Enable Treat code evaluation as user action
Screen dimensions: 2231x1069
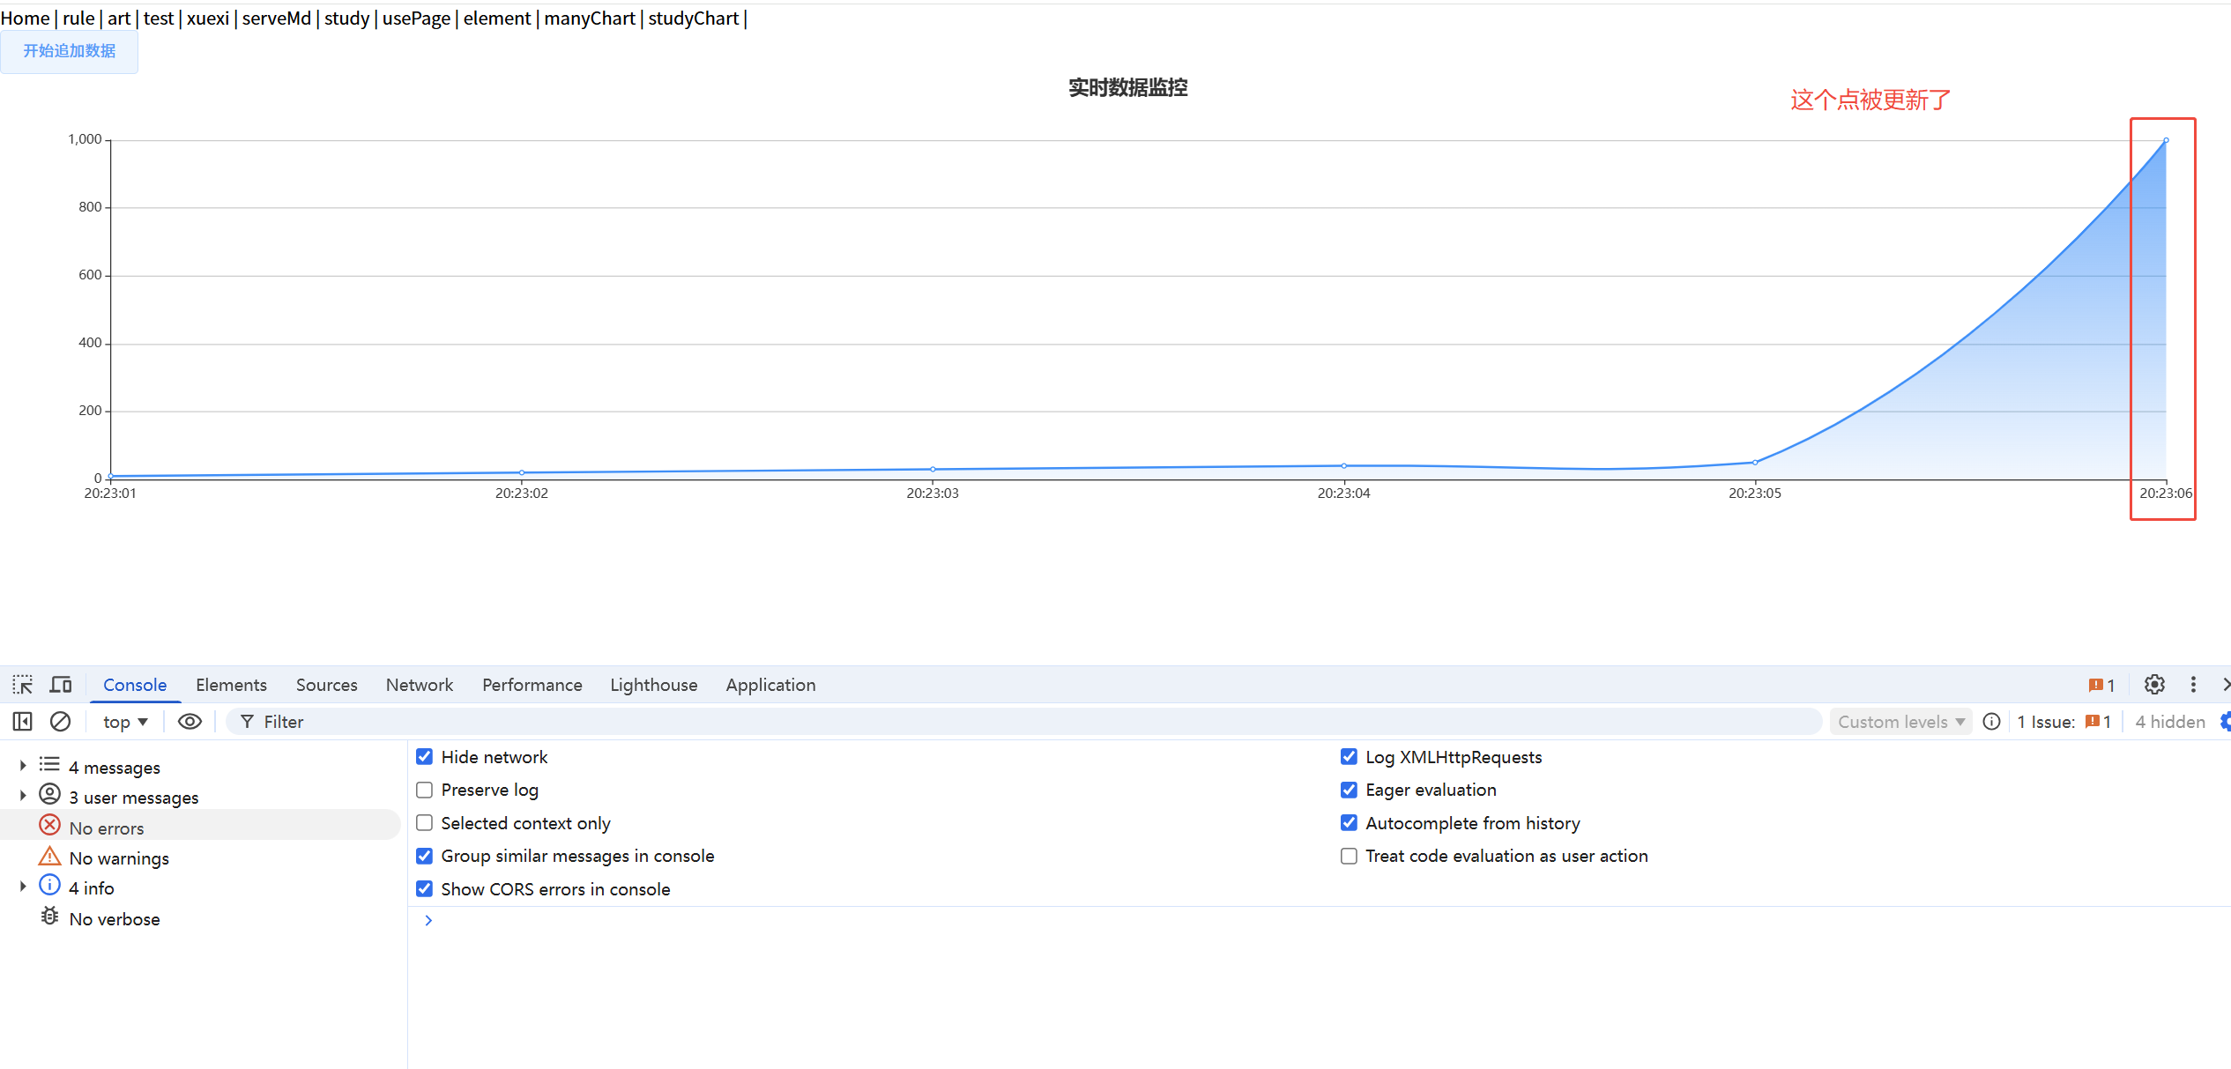1349,857
